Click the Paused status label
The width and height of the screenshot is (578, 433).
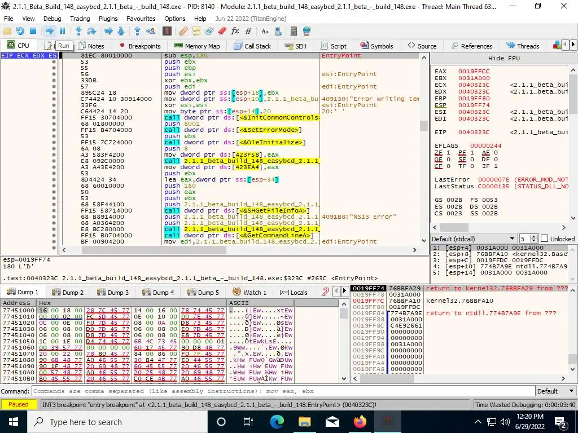pos(19,404)
